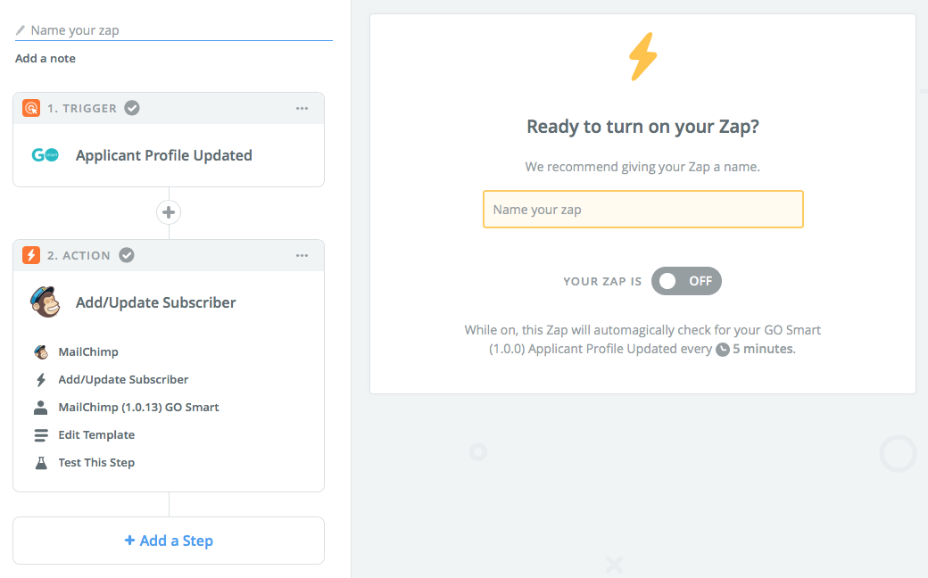Viewport: 928px width, 578px height.
Task: Click the Add a Step button
Action: [169, 541]
